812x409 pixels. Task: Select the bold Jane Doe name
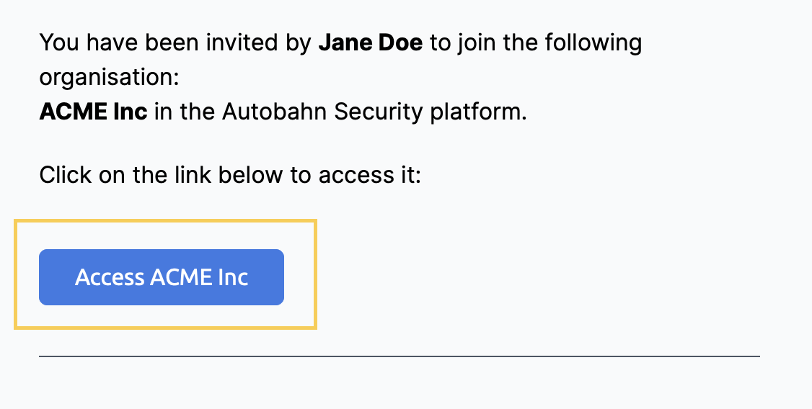[x=370, y=42]
